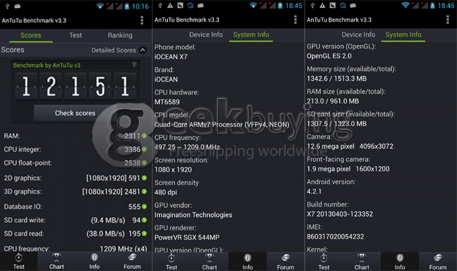
Task: Click green arrow next to SD card read
Action: pos(144,233)
